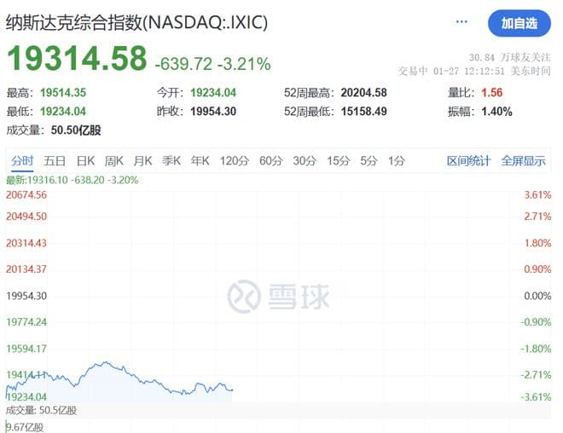Switch to the 30分 interval

[305, 160]
